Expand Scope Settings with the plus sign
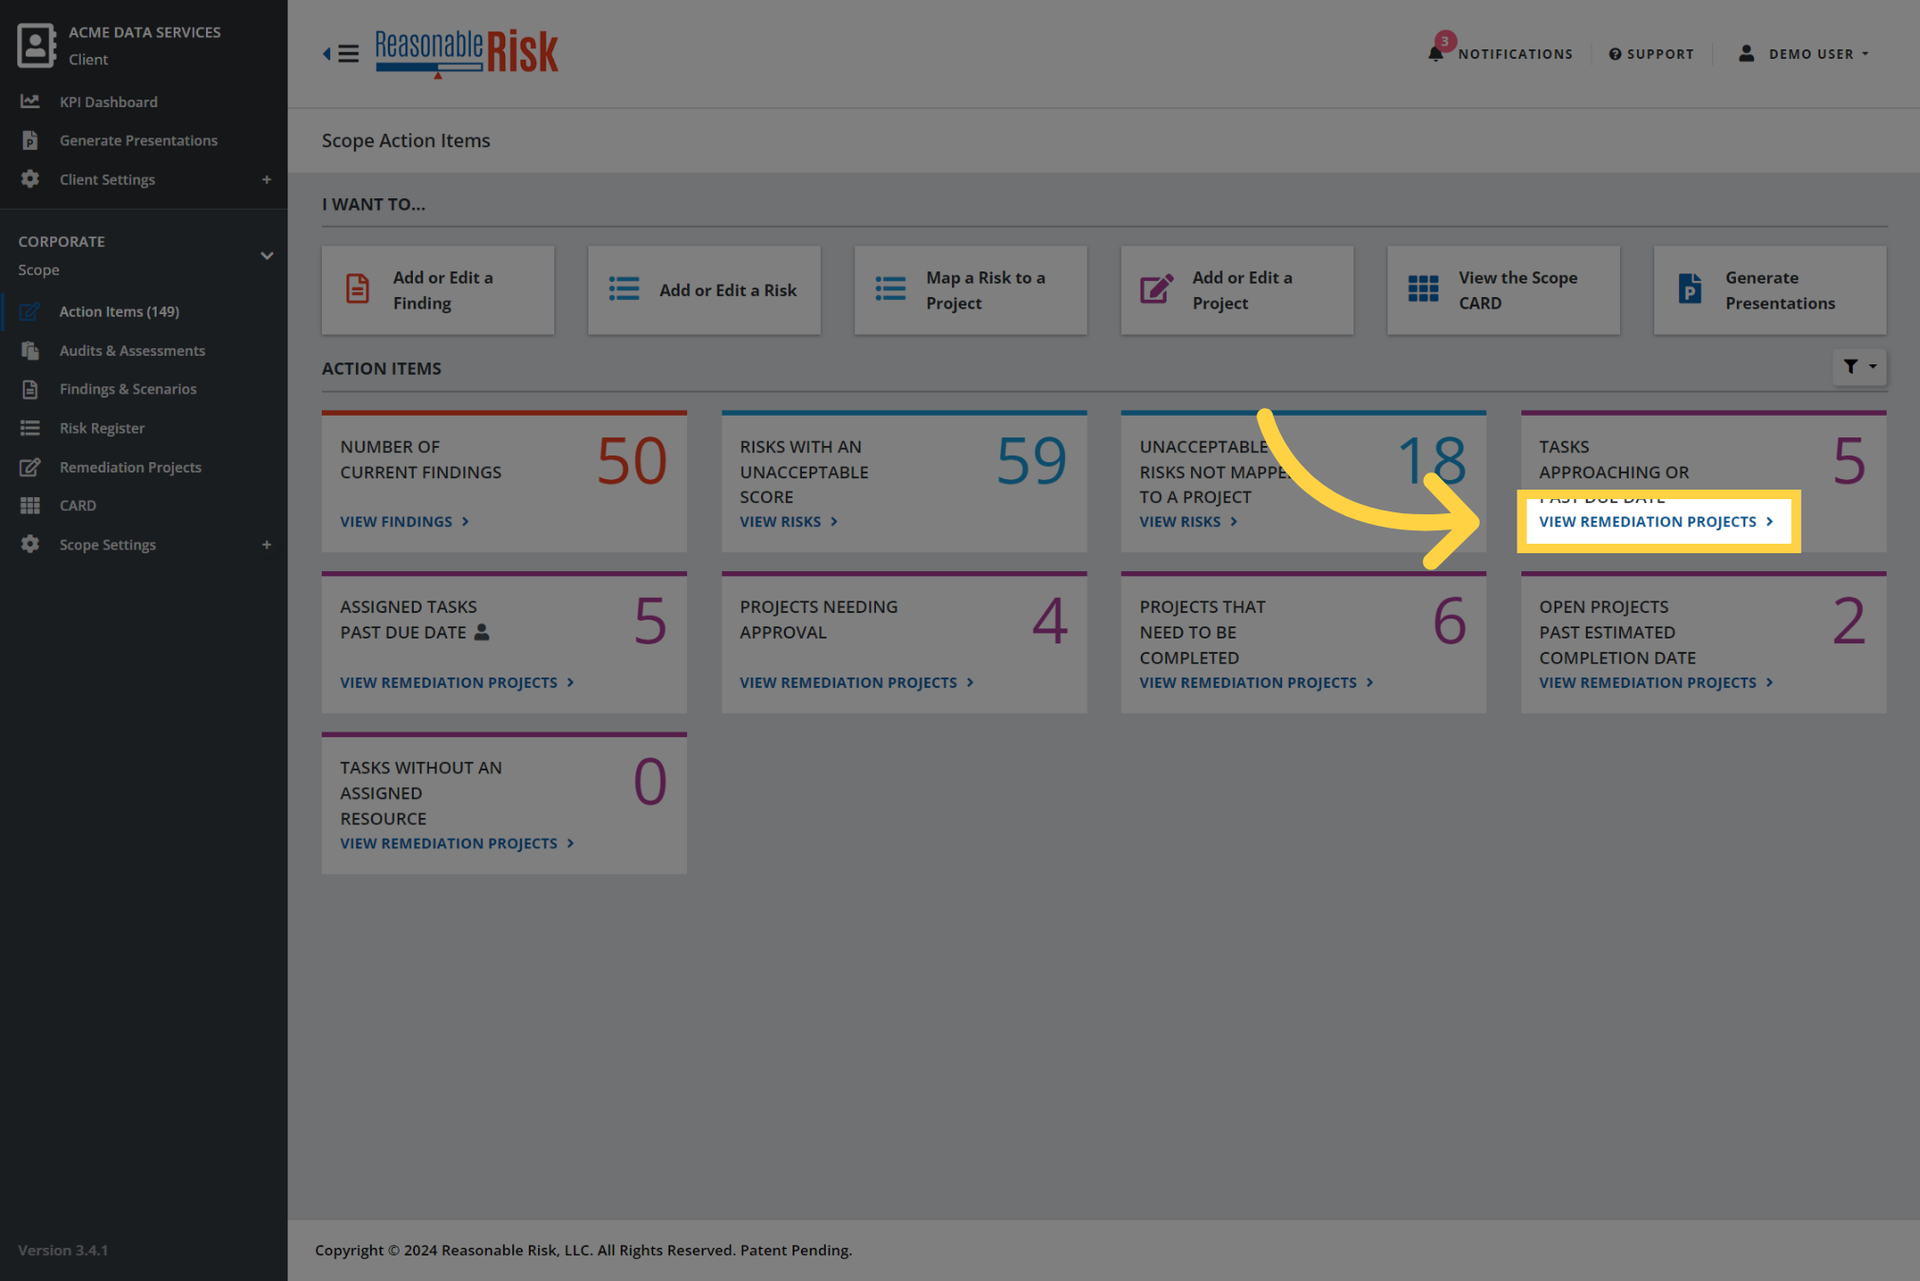Viewport: 1920px width, 1281px height. pos(267,545)
